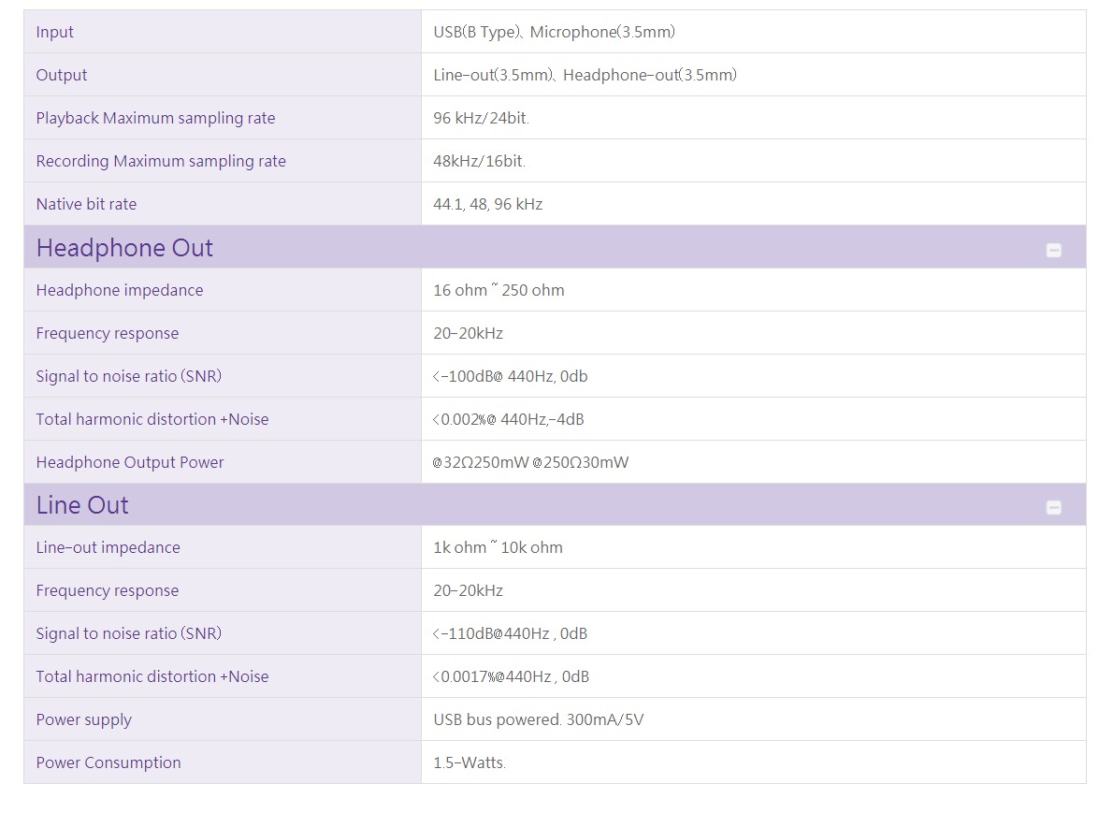The width and height of the screenshot is (1113, 813).
Task: Select the Power supply row label
Action: click(83, 719)
